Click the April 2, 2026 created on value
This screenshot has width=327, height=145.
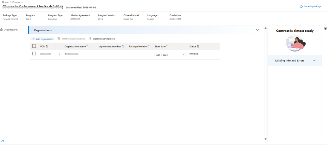[175, 19]
